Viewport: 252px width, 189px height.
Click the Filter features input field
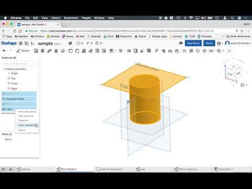click(x=20, y=64)
